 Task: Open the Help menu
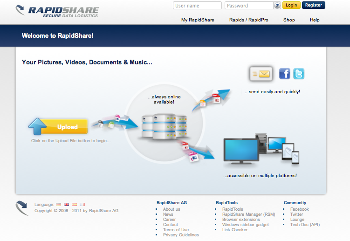click(x=315, y=20)
